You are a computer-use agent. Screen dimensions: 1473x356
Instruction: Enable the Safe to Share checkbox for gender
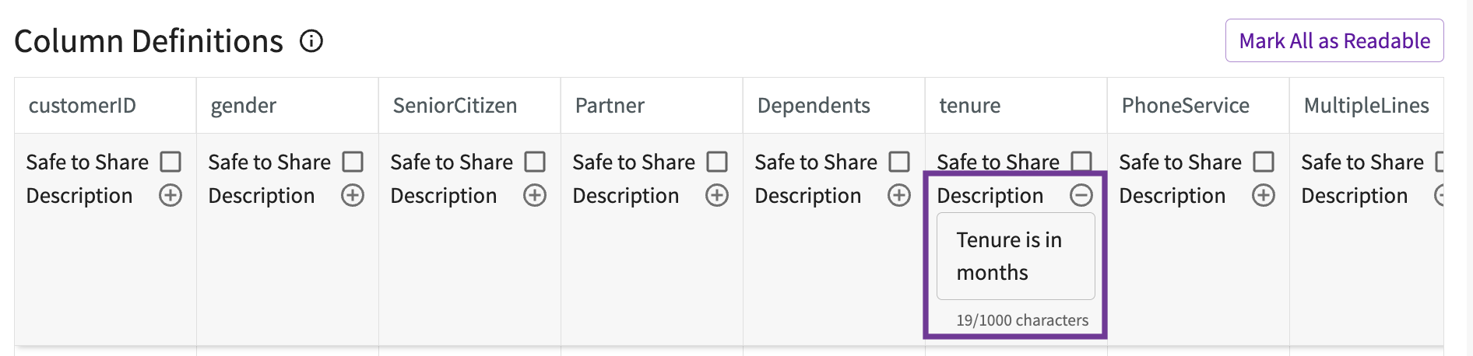353,162
